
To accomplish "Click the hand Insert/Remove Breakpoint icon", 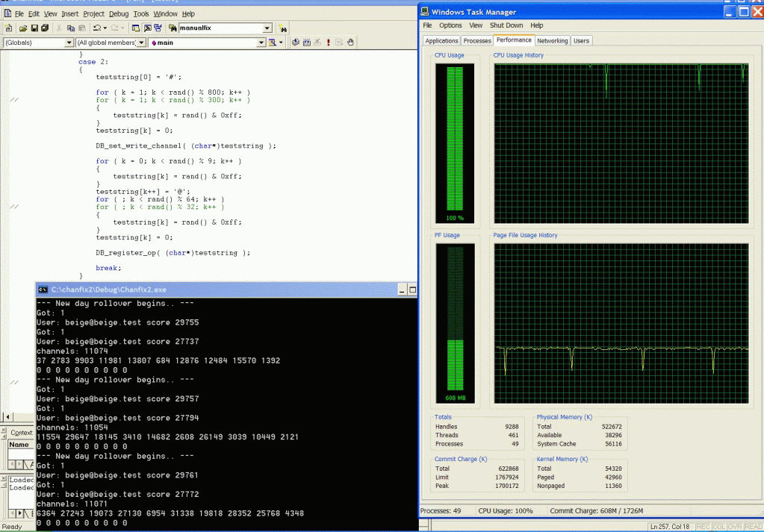I will click(350, 43).
